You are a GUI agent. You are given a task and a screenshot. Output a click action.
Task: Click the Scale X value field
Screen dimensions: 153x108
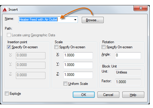pos(78,55)
